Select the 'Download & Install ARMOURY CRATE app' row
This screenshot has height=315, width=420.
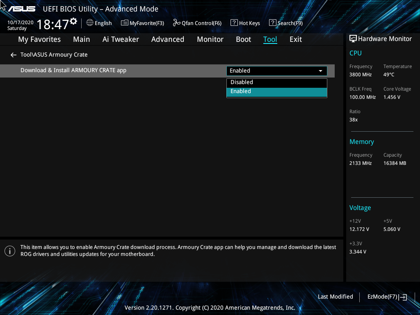tap(167, 71)
